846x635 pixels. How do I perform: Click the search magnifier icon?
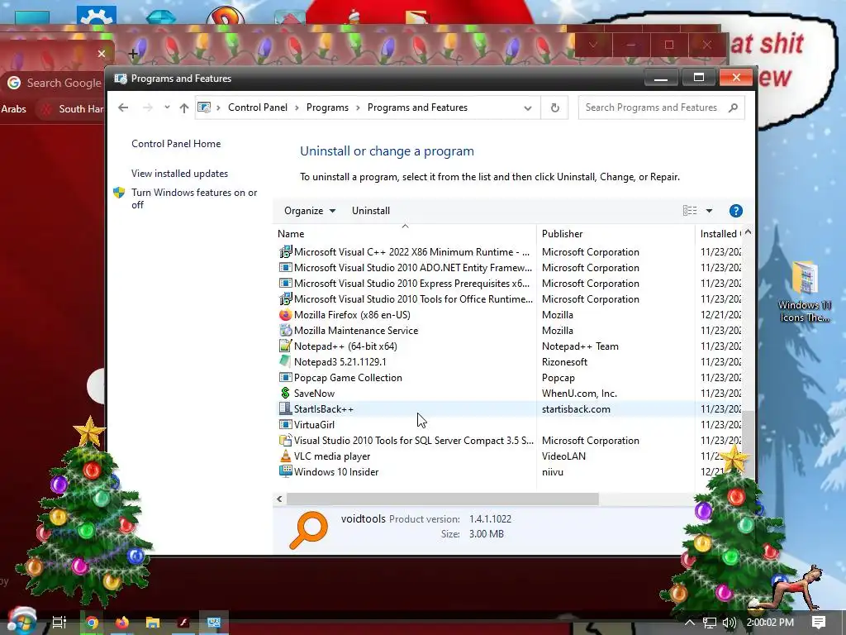(x=733, y=107)
